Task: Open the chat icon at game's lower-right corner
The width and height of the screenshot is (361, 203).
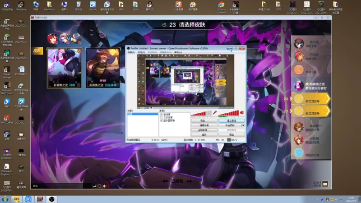Action: (325, 184)
